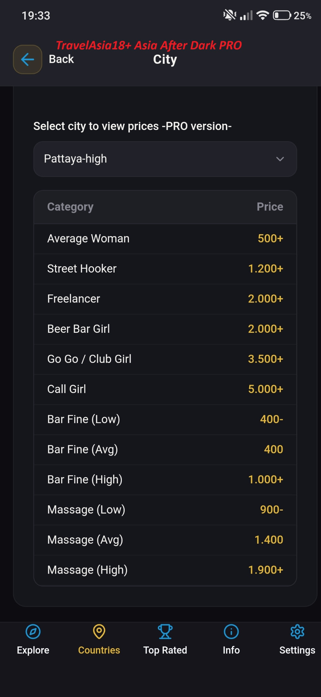Tap the Wi-Fi status icon

(263, 15)
